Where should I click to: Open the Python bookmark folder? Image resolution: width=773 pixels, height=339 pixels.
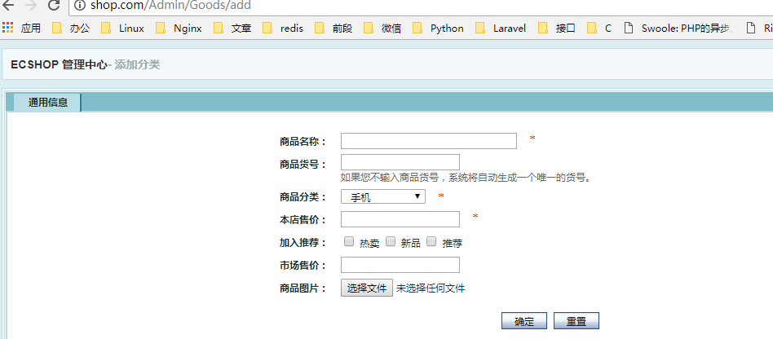[438, 28]
